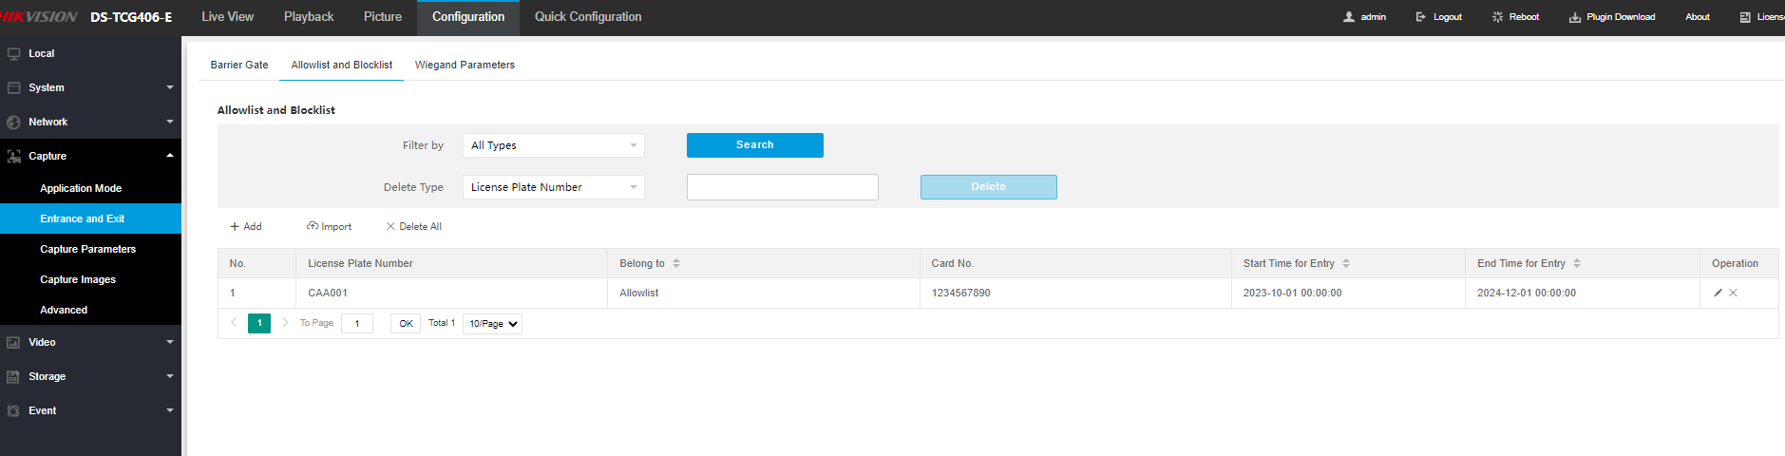Open the Filter by All Types dropdown

553,145
